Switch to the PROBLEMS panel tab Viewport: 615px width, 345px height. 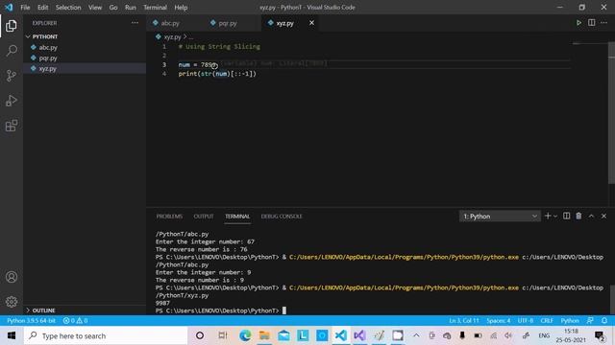point(169,217)
